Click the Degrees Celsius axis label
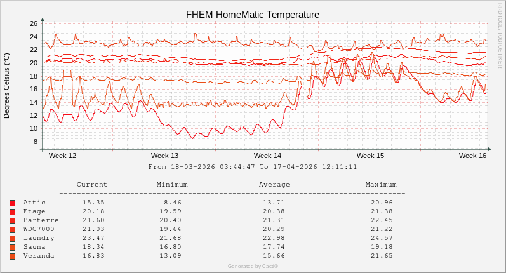506x273 pixels. [7, 86]
